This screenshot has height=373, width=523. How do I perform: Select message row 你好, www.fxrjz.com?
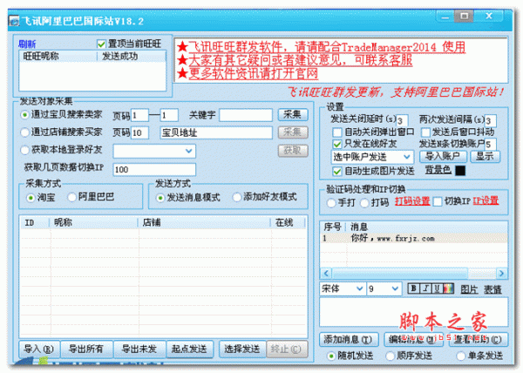414,238
